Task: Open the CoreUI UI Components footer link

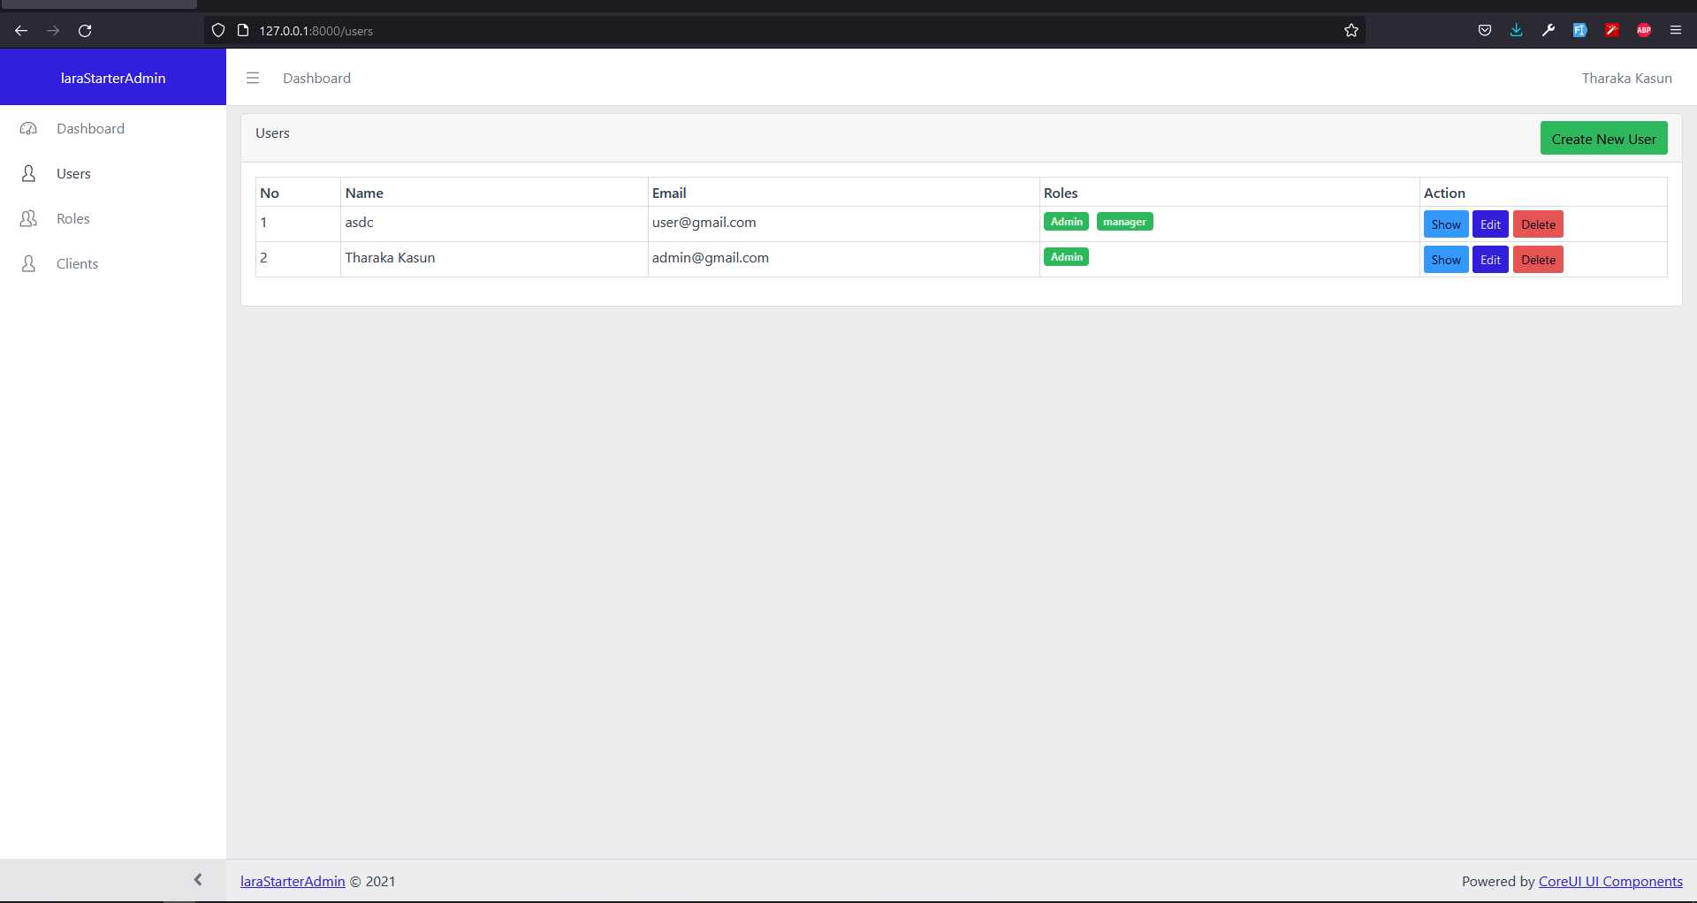Action: pos(1610,881)
